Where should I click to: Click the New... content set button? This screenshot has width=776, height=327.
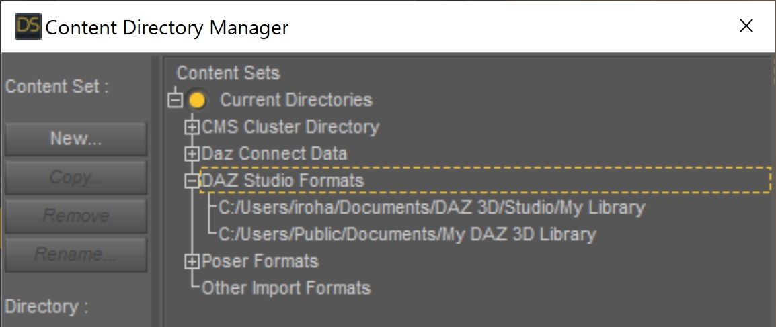[76, 139]
